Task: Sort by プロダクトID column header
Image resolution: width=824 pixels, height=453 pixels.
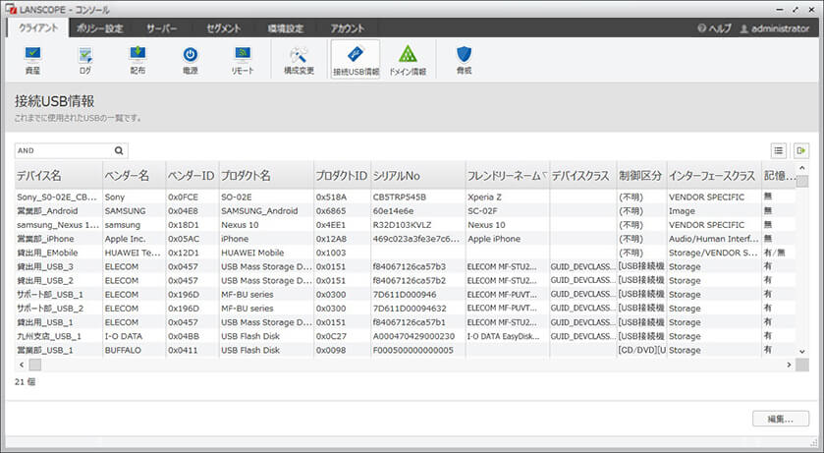Action: pos(342,176)
